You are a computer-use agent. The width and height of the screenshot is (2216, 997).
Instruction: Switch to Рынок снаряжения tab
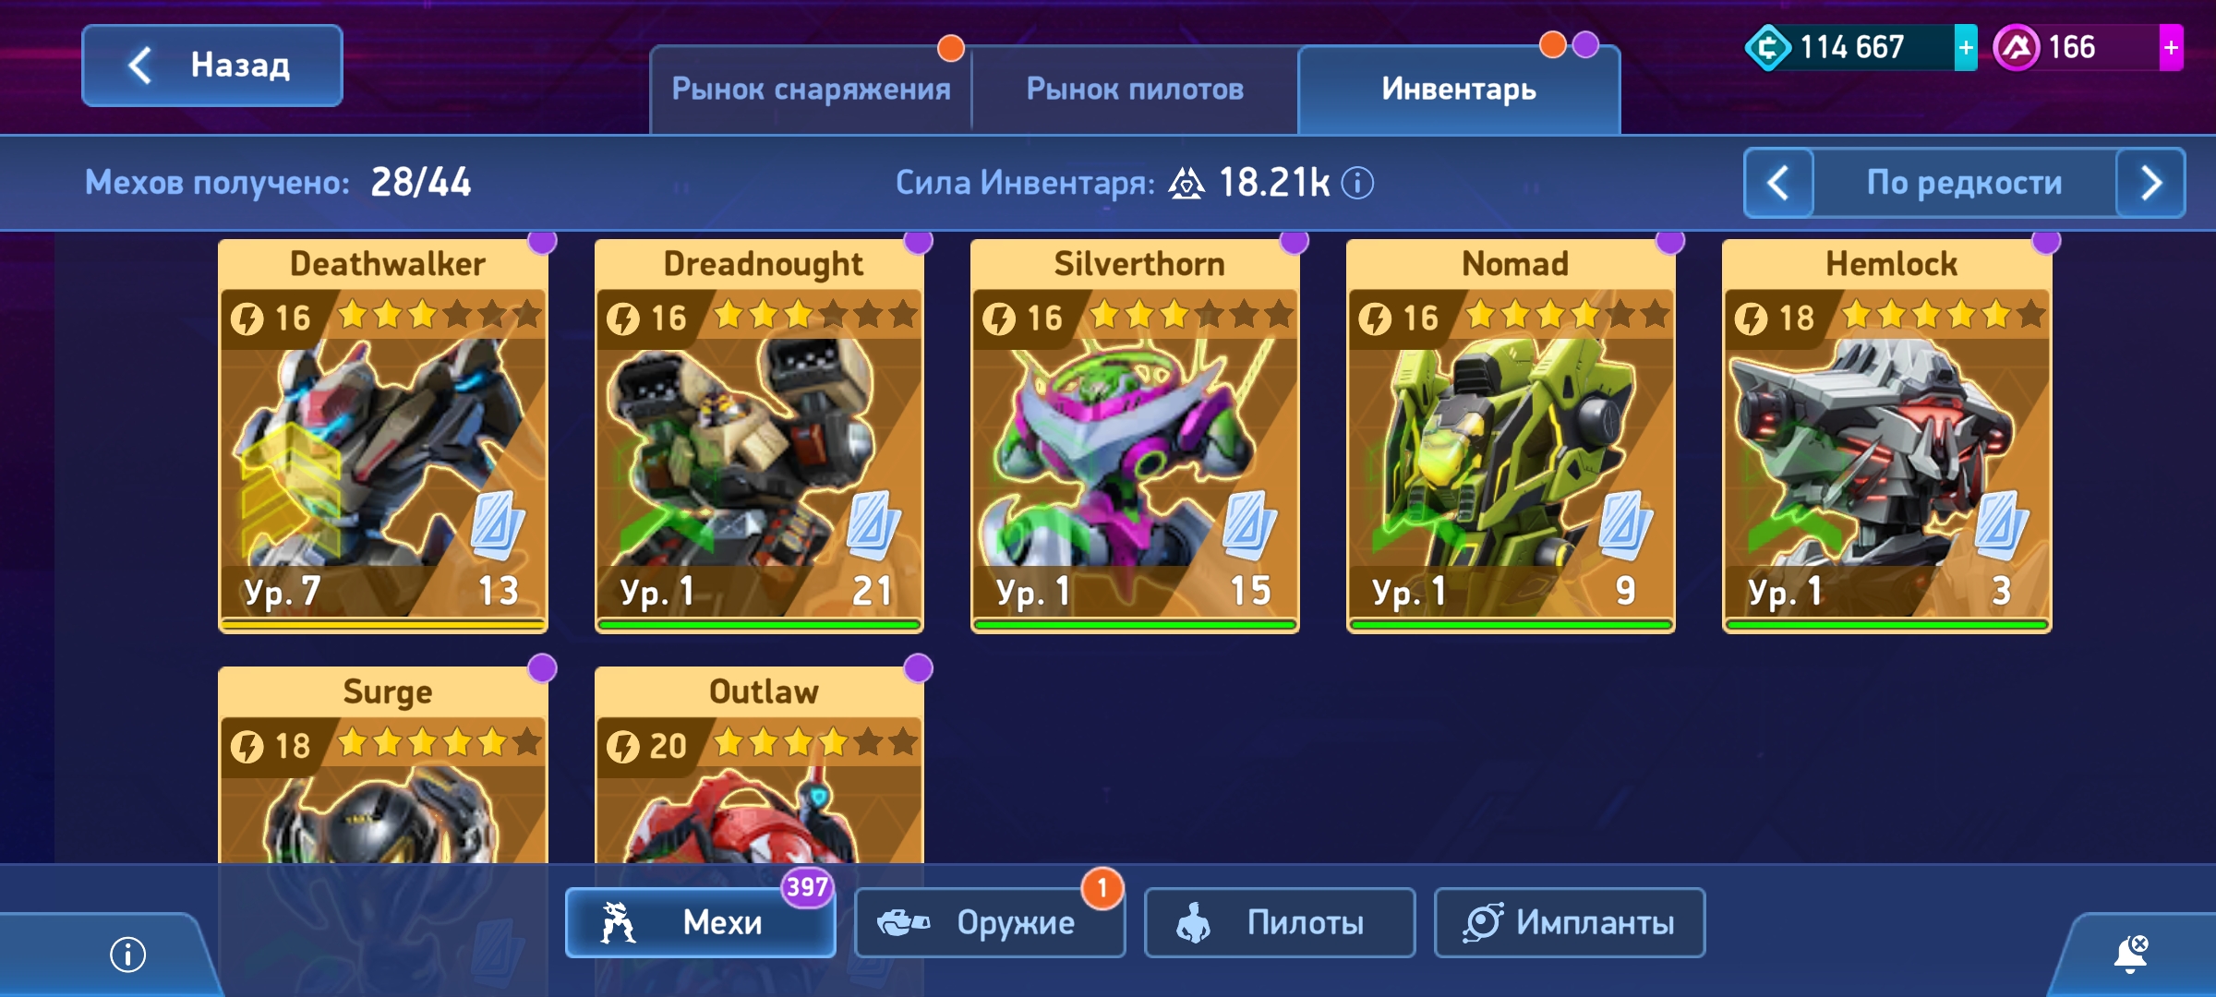click(x=811, y=90)
